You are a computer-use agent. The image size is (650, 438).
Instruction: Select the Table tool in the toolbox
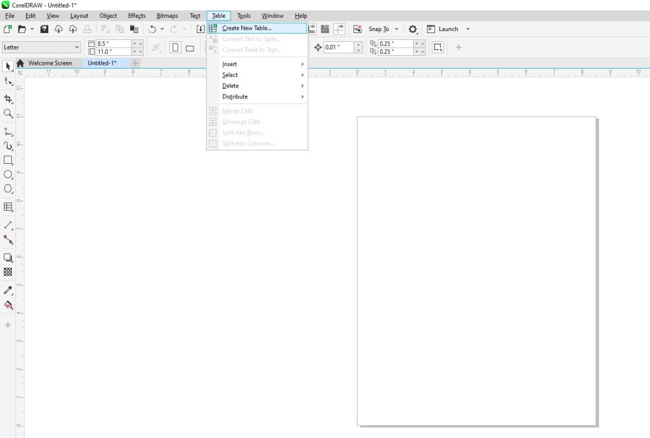tap(8, 207)
